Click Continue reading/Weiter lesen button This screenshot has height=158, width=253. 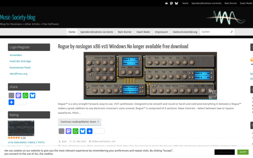80,122
